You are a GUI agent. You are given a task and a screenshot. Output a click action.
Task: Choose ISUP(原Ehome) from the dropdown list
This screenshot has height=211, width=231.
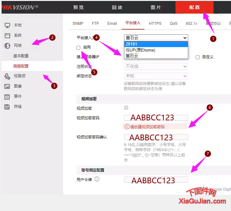point(156,50)
